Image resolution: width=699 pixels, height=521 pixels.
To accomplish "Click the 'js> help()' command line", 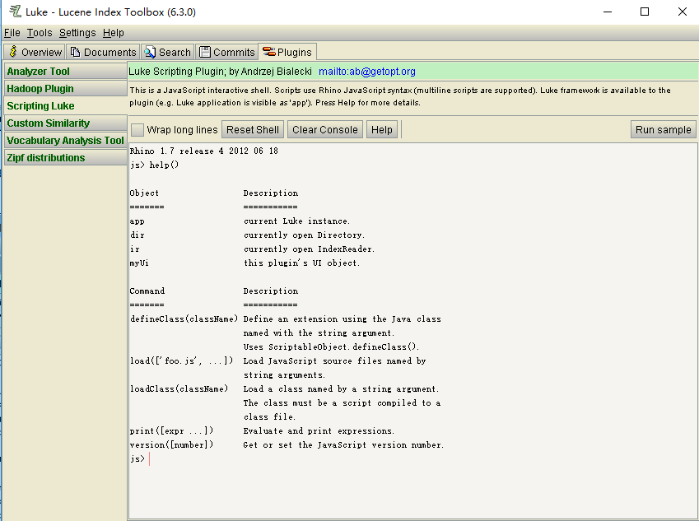I will tap(154, 165).
